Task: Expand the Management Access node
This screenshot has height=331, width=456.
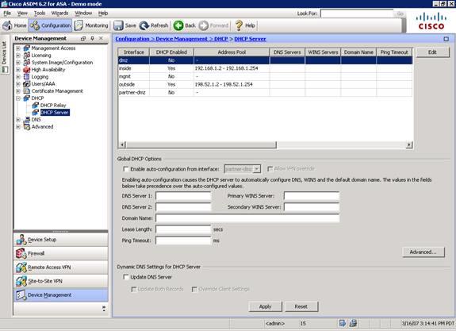Action: [18, 48]
